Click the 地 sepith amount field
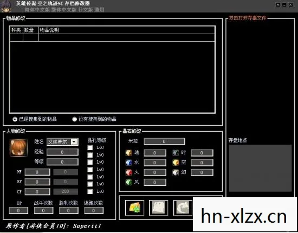The height and width of the screenshot is (233, 298). 155,153
